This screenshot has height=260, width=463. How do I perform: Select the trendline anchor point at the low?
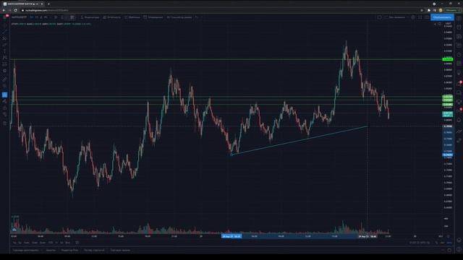point(231,155)
